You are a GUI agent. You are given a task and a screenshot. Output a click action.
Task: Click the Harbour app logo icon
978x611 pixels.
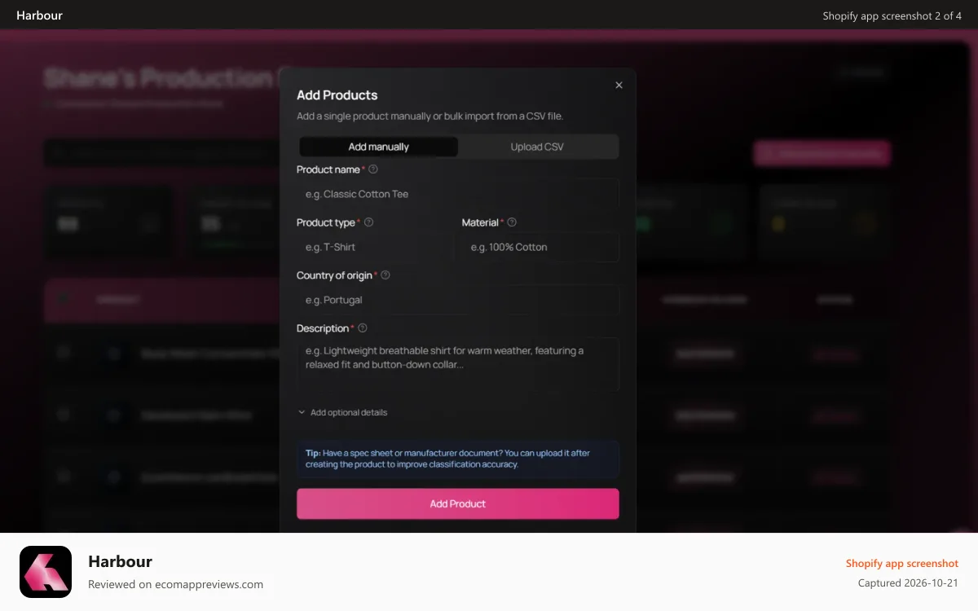pos(46,572)
